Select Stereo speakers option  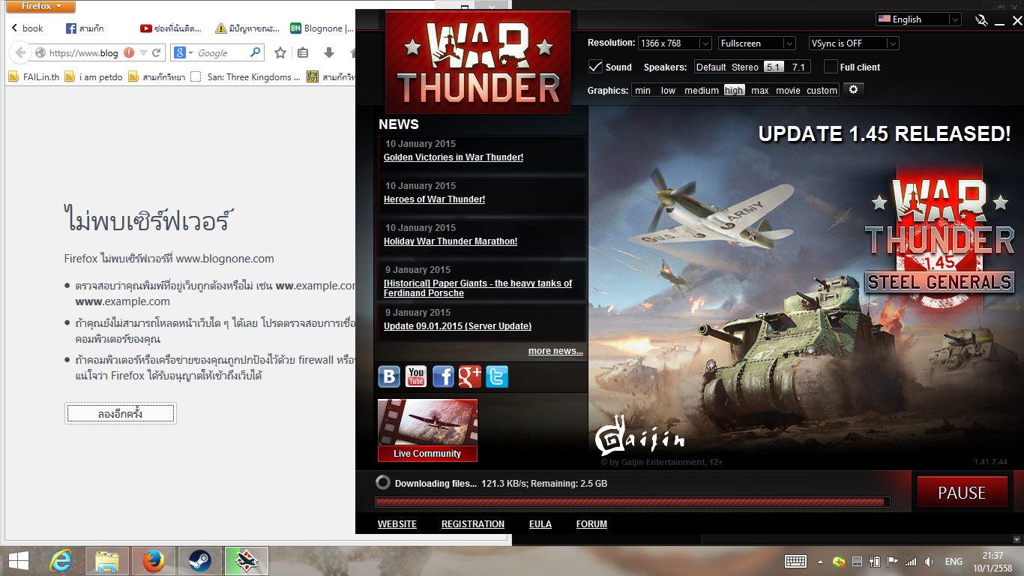(x=745, y=67)
